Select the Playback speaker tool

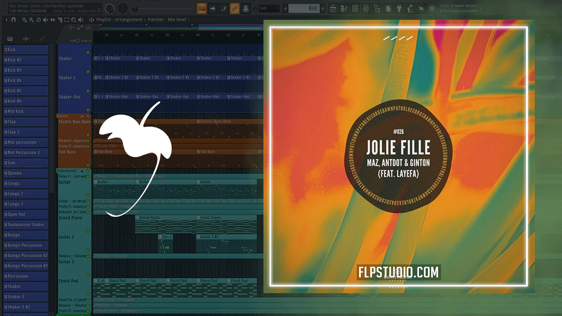coord(81,20)
